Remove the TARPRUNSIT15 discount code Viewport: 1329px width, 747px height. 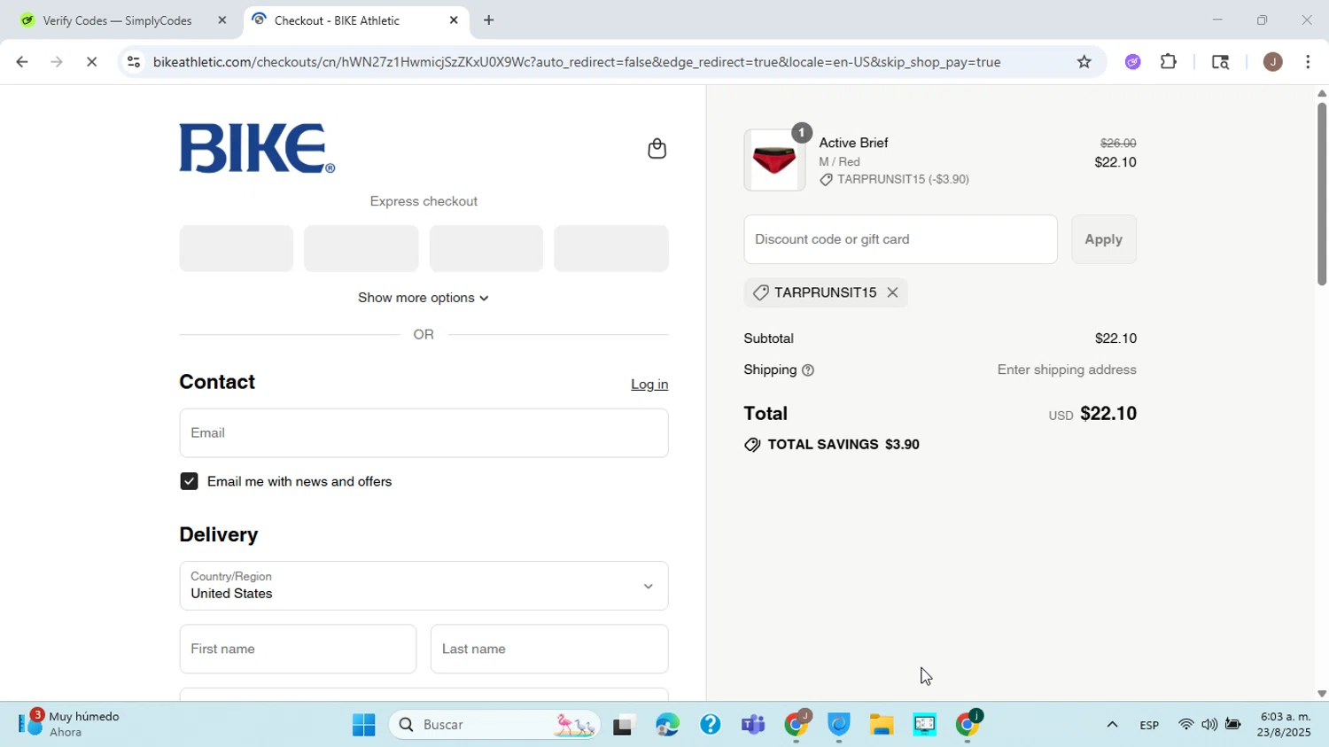tap(892, 292)
